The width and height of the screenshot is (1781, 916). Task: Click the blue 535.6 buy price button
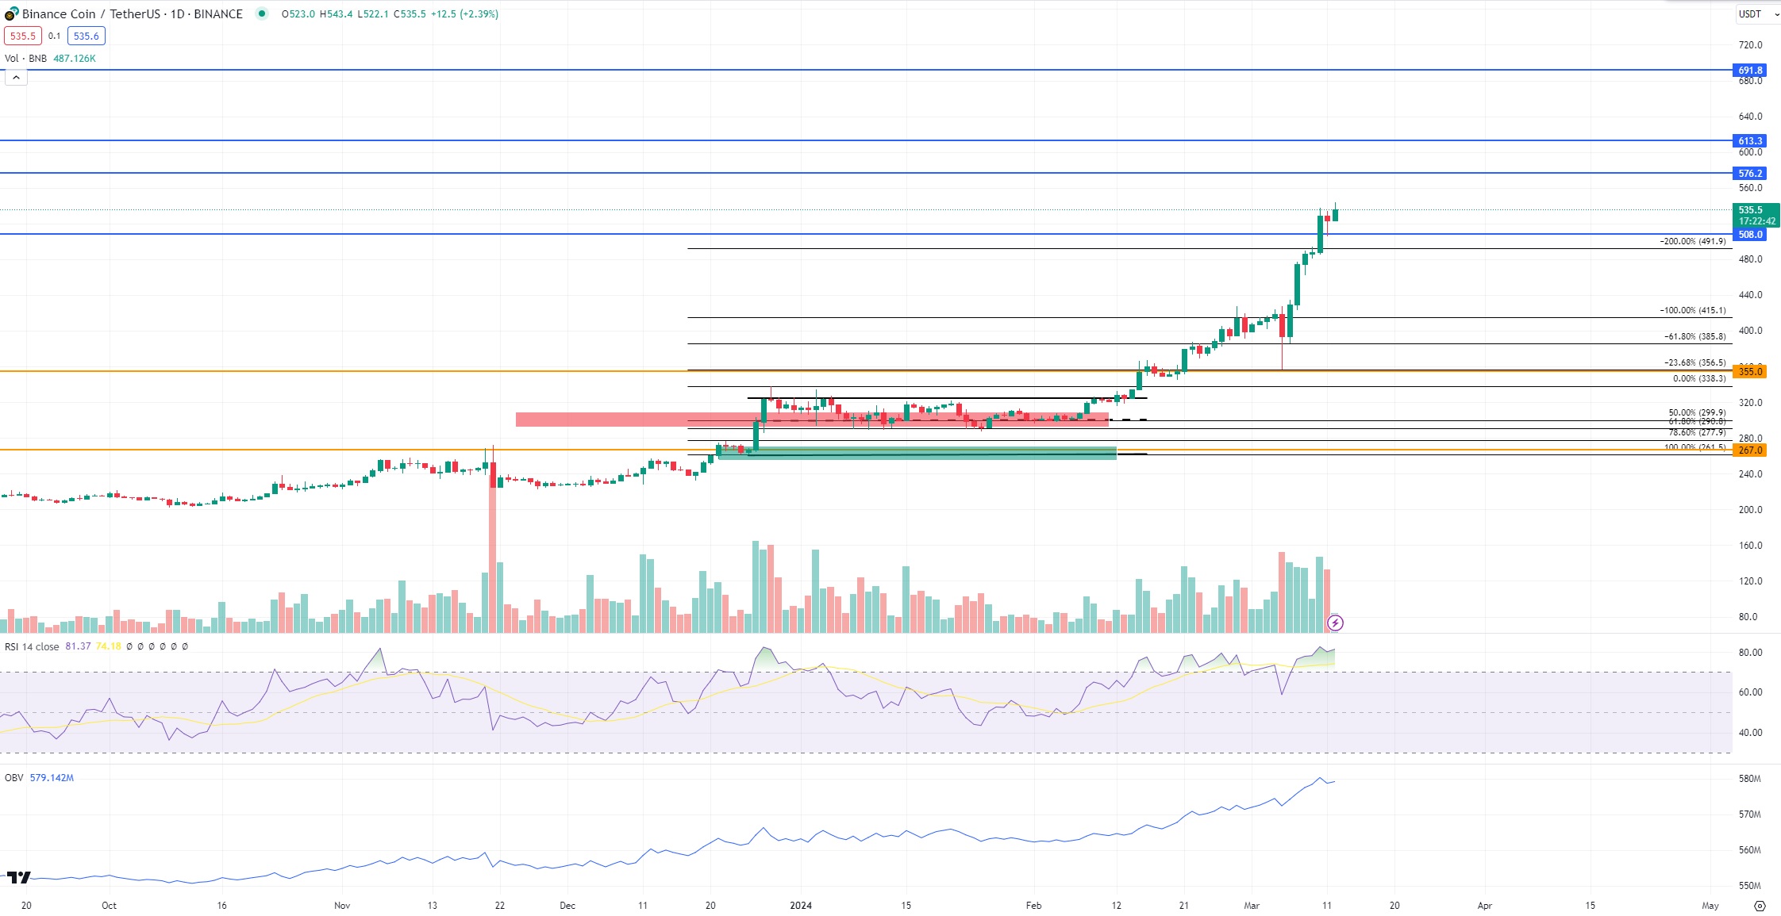(x=87, y=36)
